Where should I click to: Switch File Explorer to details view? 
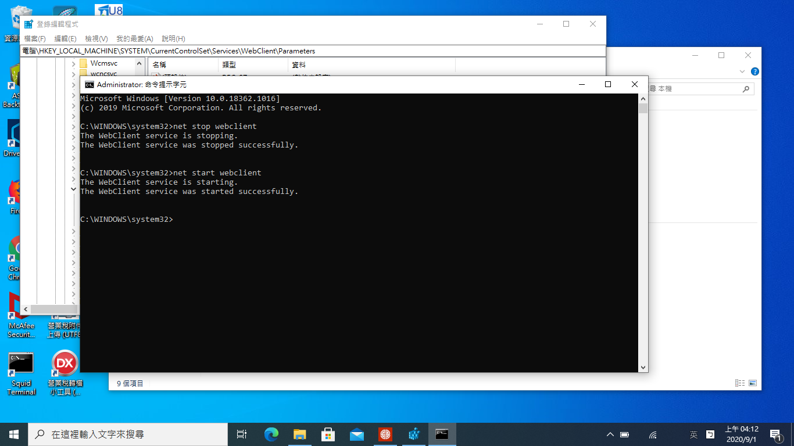pyautogui.click(x=740, y=383)
